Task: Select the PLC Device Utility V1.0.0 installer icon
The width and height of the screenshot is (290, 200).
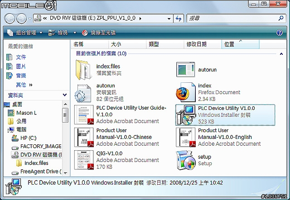Action: point(186,115)
